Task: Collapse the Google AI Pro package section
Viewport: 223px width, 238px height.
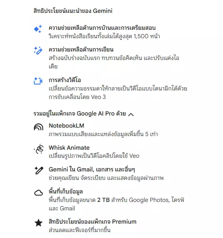Action: tap(131, 114)
